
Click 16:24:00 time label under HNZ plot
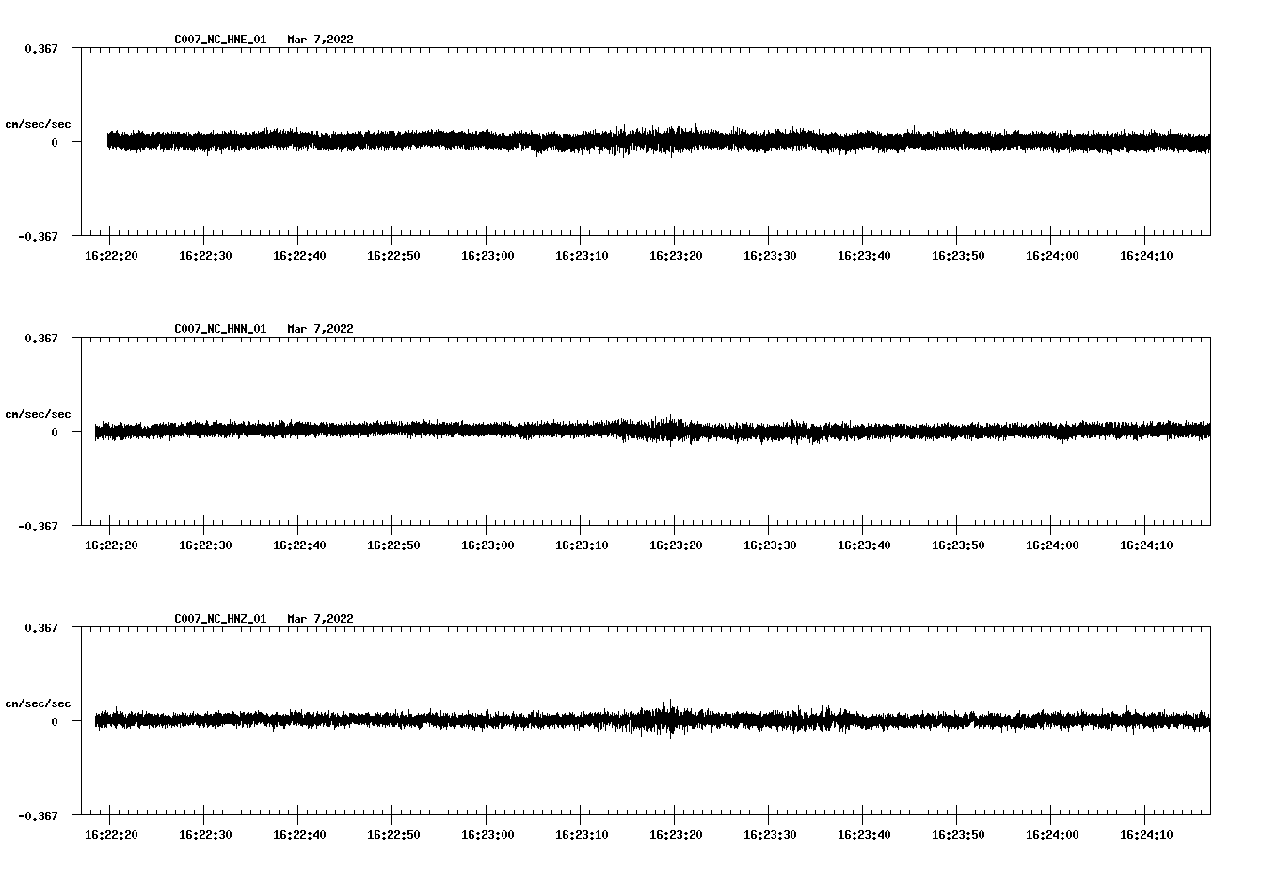tap(1052, 834)
